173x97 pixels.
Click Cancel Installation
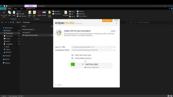pos(92,67)
